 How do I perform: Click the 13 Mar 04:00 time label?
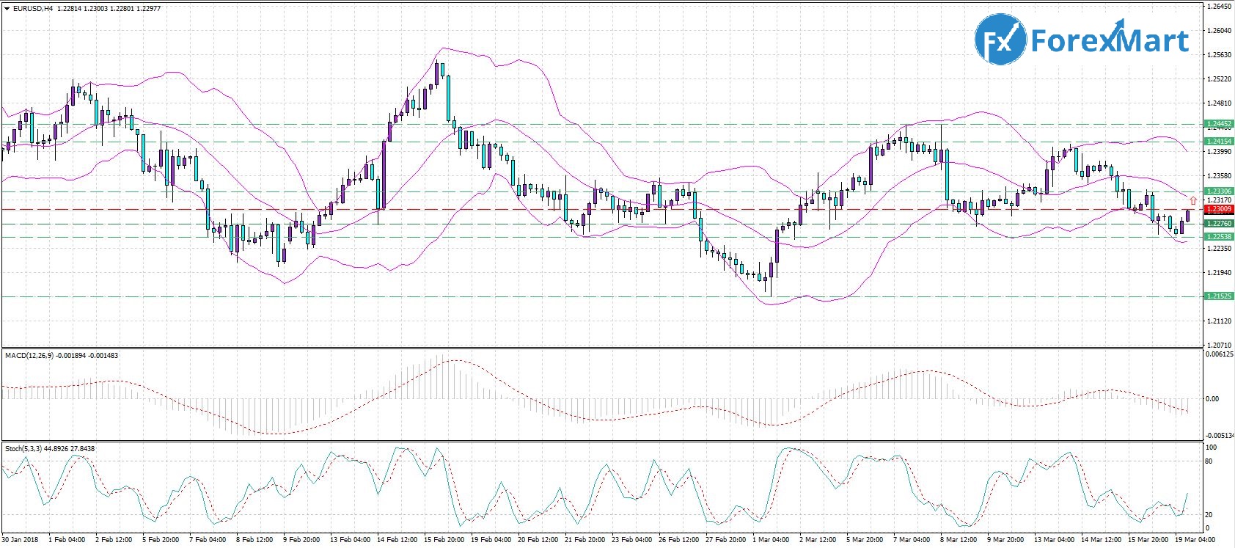[1054, 540]
